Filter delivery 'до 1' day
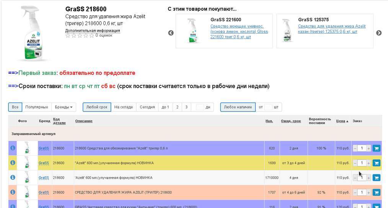Viewport: 388px width, 208px height. pos(165,107)
